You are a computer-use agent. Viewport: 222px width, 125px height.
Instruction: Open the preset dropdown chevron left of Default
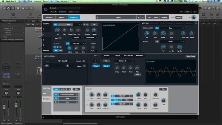[98, 17]
